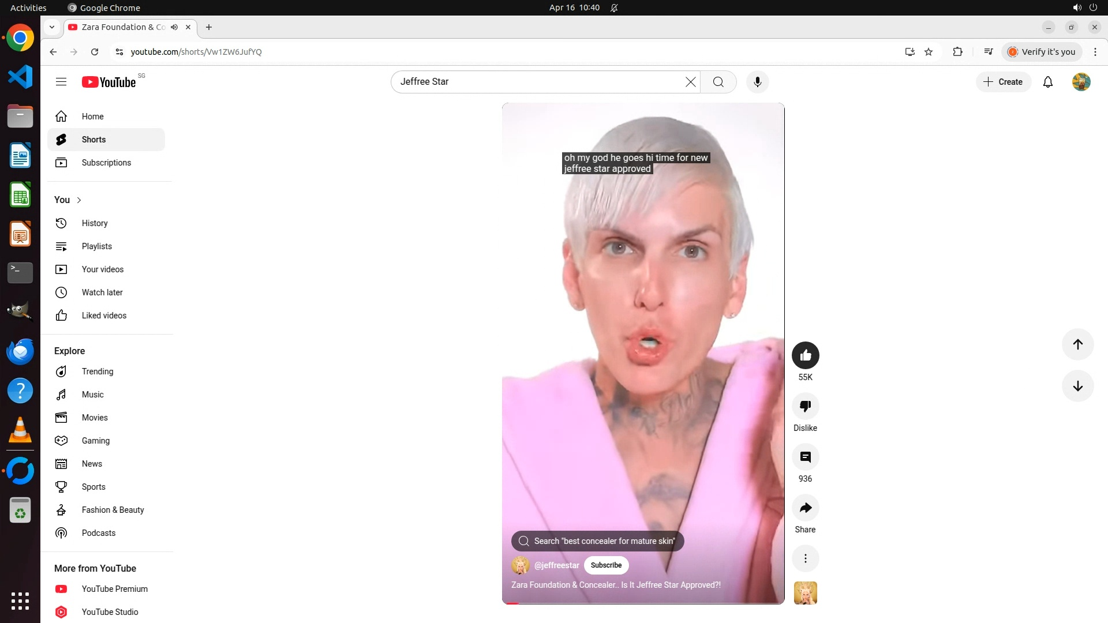Image resolution: width=1108 pixels, height=623 pixels.
Task: Mute the tab audio speaker icon
Action: [174, 27]
